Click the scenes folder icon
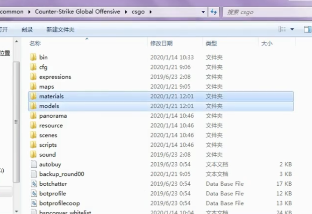The width and height of the screenshot is (312, 214). coord(33,135)
